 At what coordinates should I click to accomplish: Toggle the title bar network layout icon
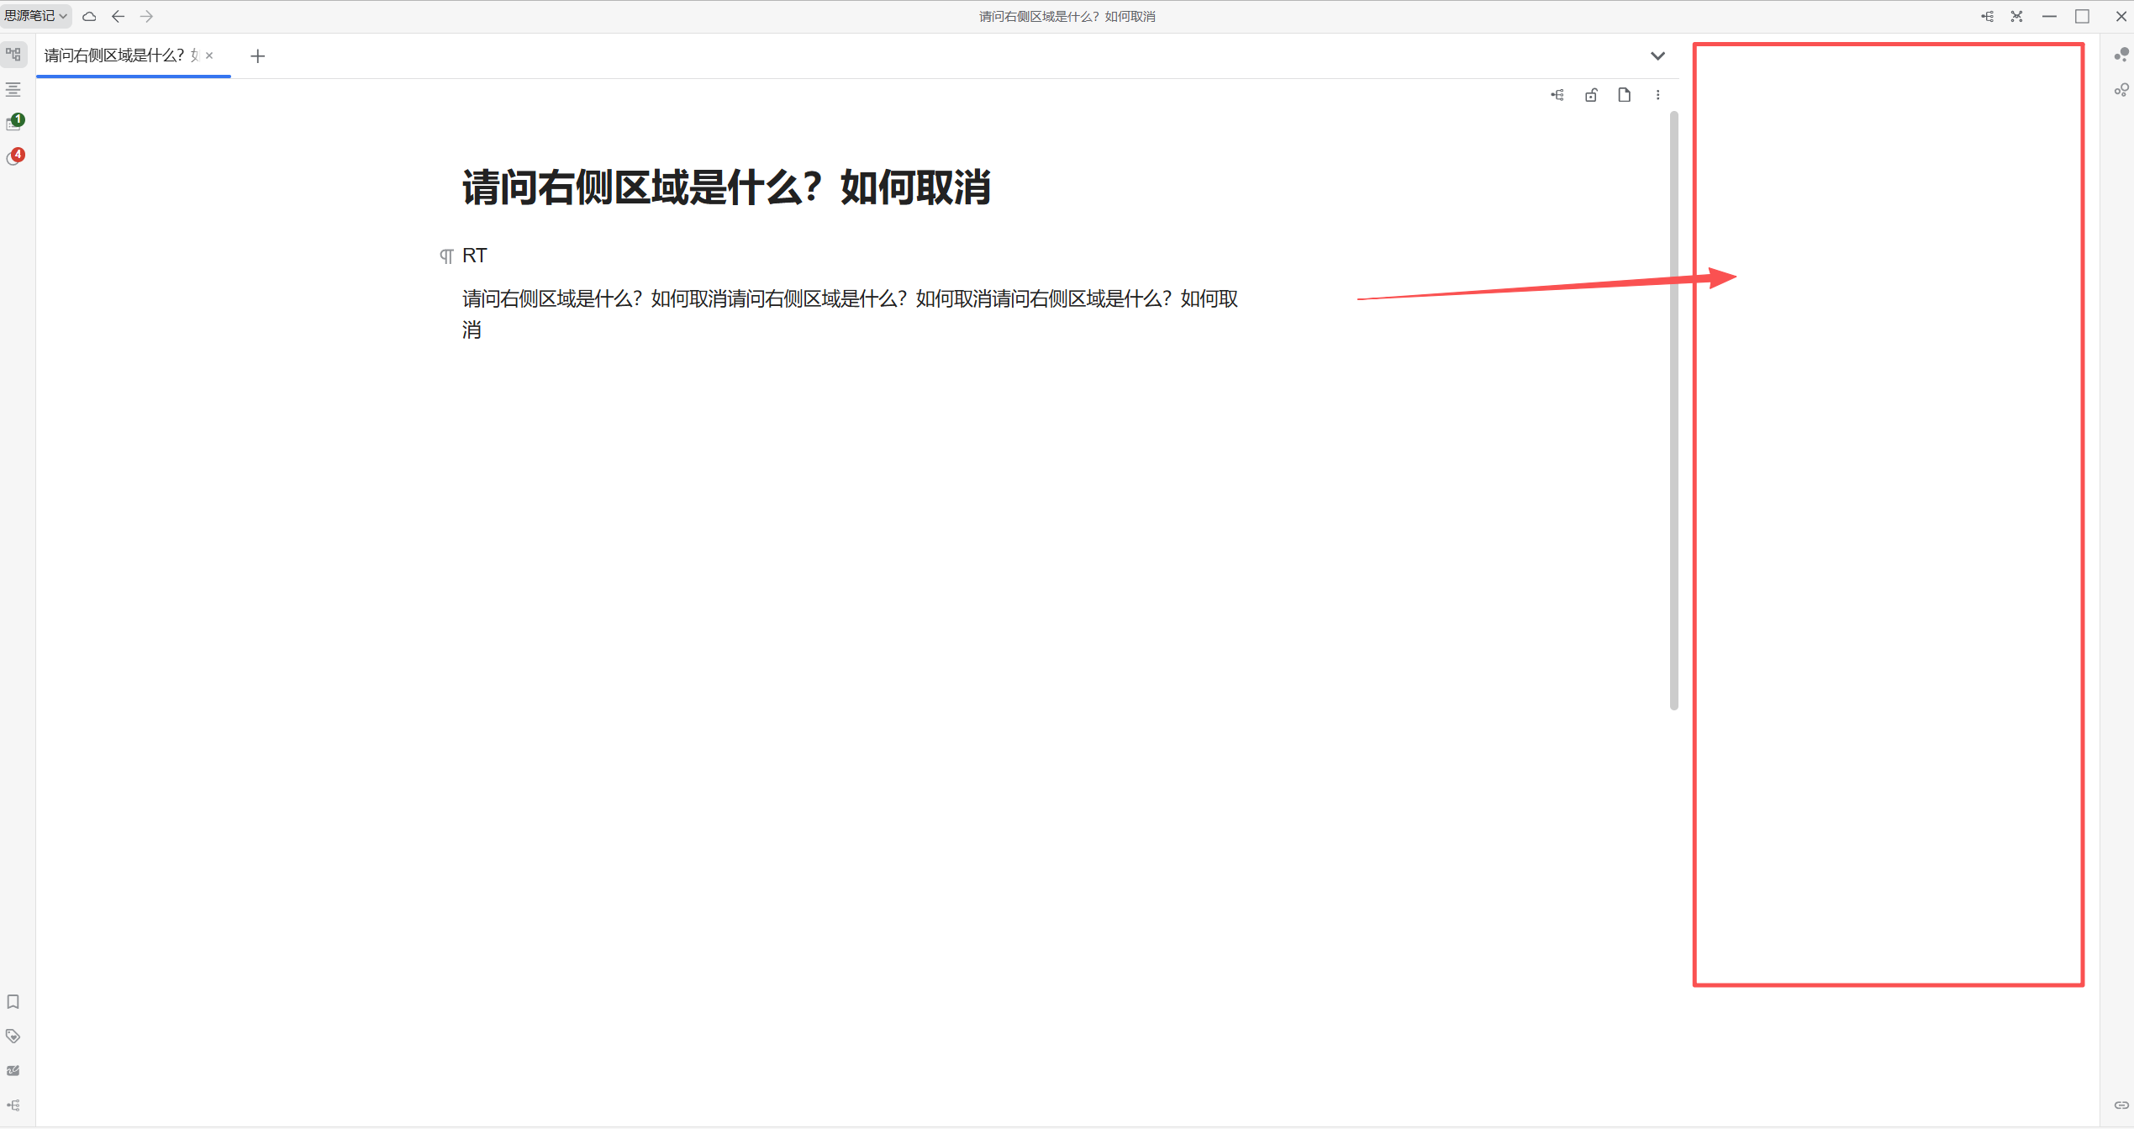[2016, 16]
